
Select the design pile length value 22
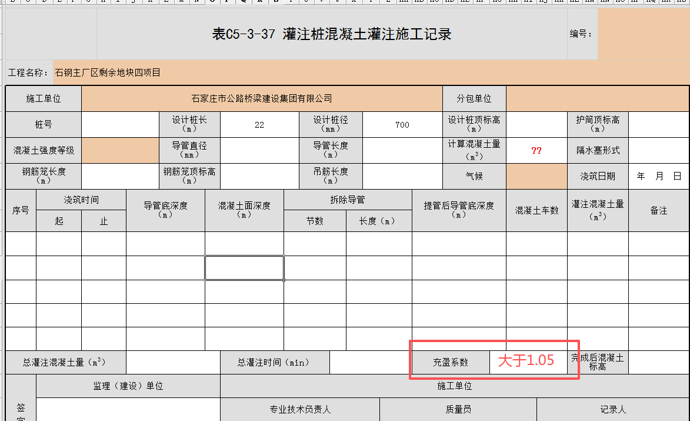tap(259, 125)
